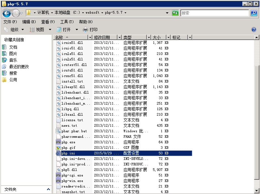The width and height of the screenshot is (260, 194).
Task: Expand the 文件夹 (Folders) pane chevron
Action: click(48, 189)
